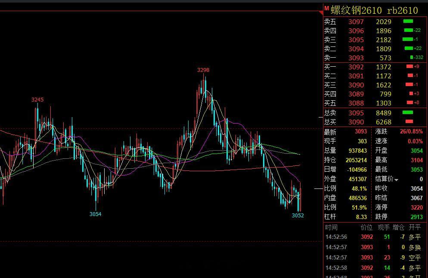
Task: Click the 日增 value -104966
Action: pyautogui.click(x=357, y=170)
